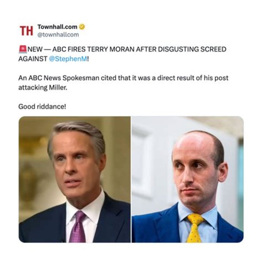Click the Good riddance! text
Image resolution: width=262 pixels, height=262 pixels.
[42, 107]
